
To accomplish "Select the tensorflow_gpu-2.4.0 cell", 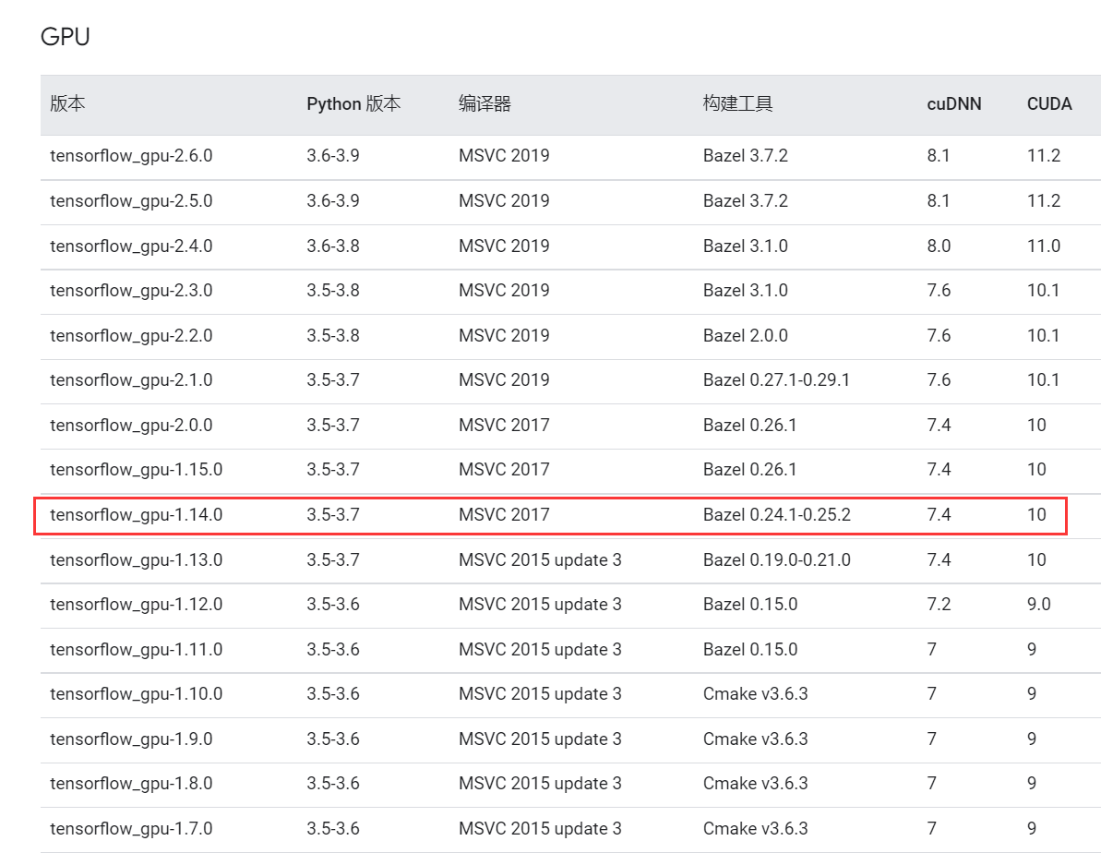I will pos(131,246).
